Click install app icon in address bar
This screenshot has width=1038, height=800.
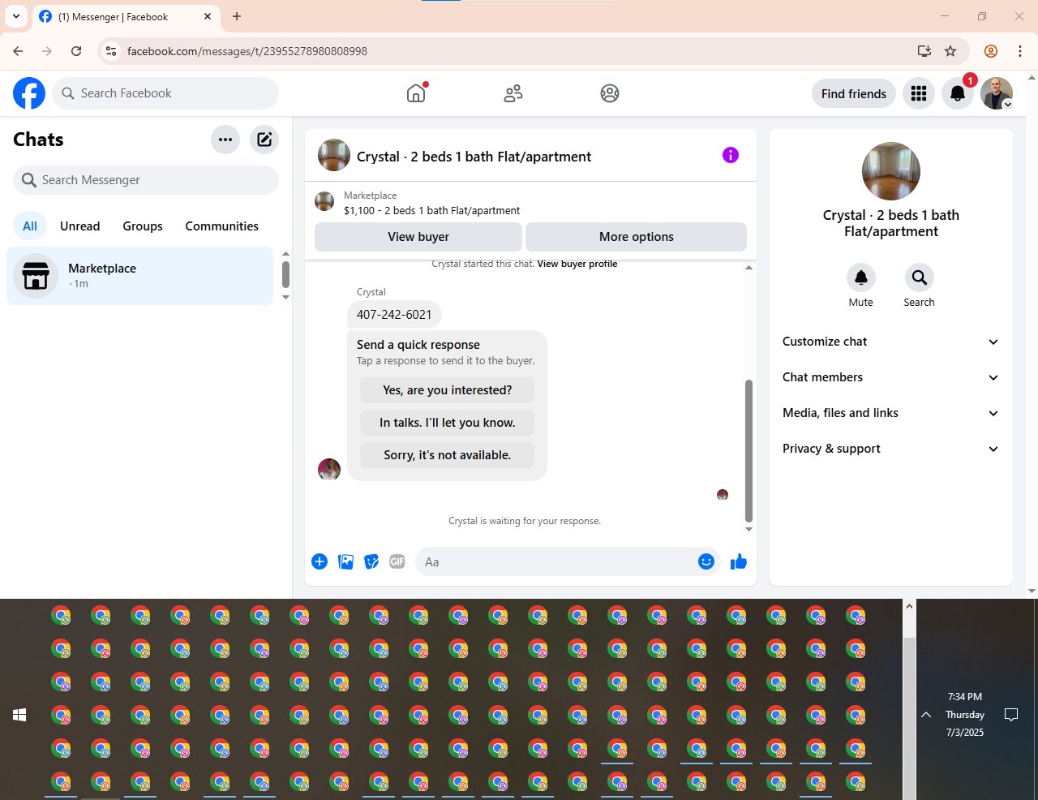tap(924, 51)
